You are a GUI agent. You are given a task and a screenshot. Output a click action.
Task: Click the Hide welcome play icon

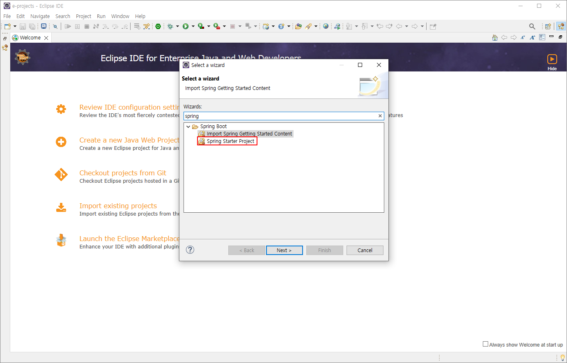point(552,59)
